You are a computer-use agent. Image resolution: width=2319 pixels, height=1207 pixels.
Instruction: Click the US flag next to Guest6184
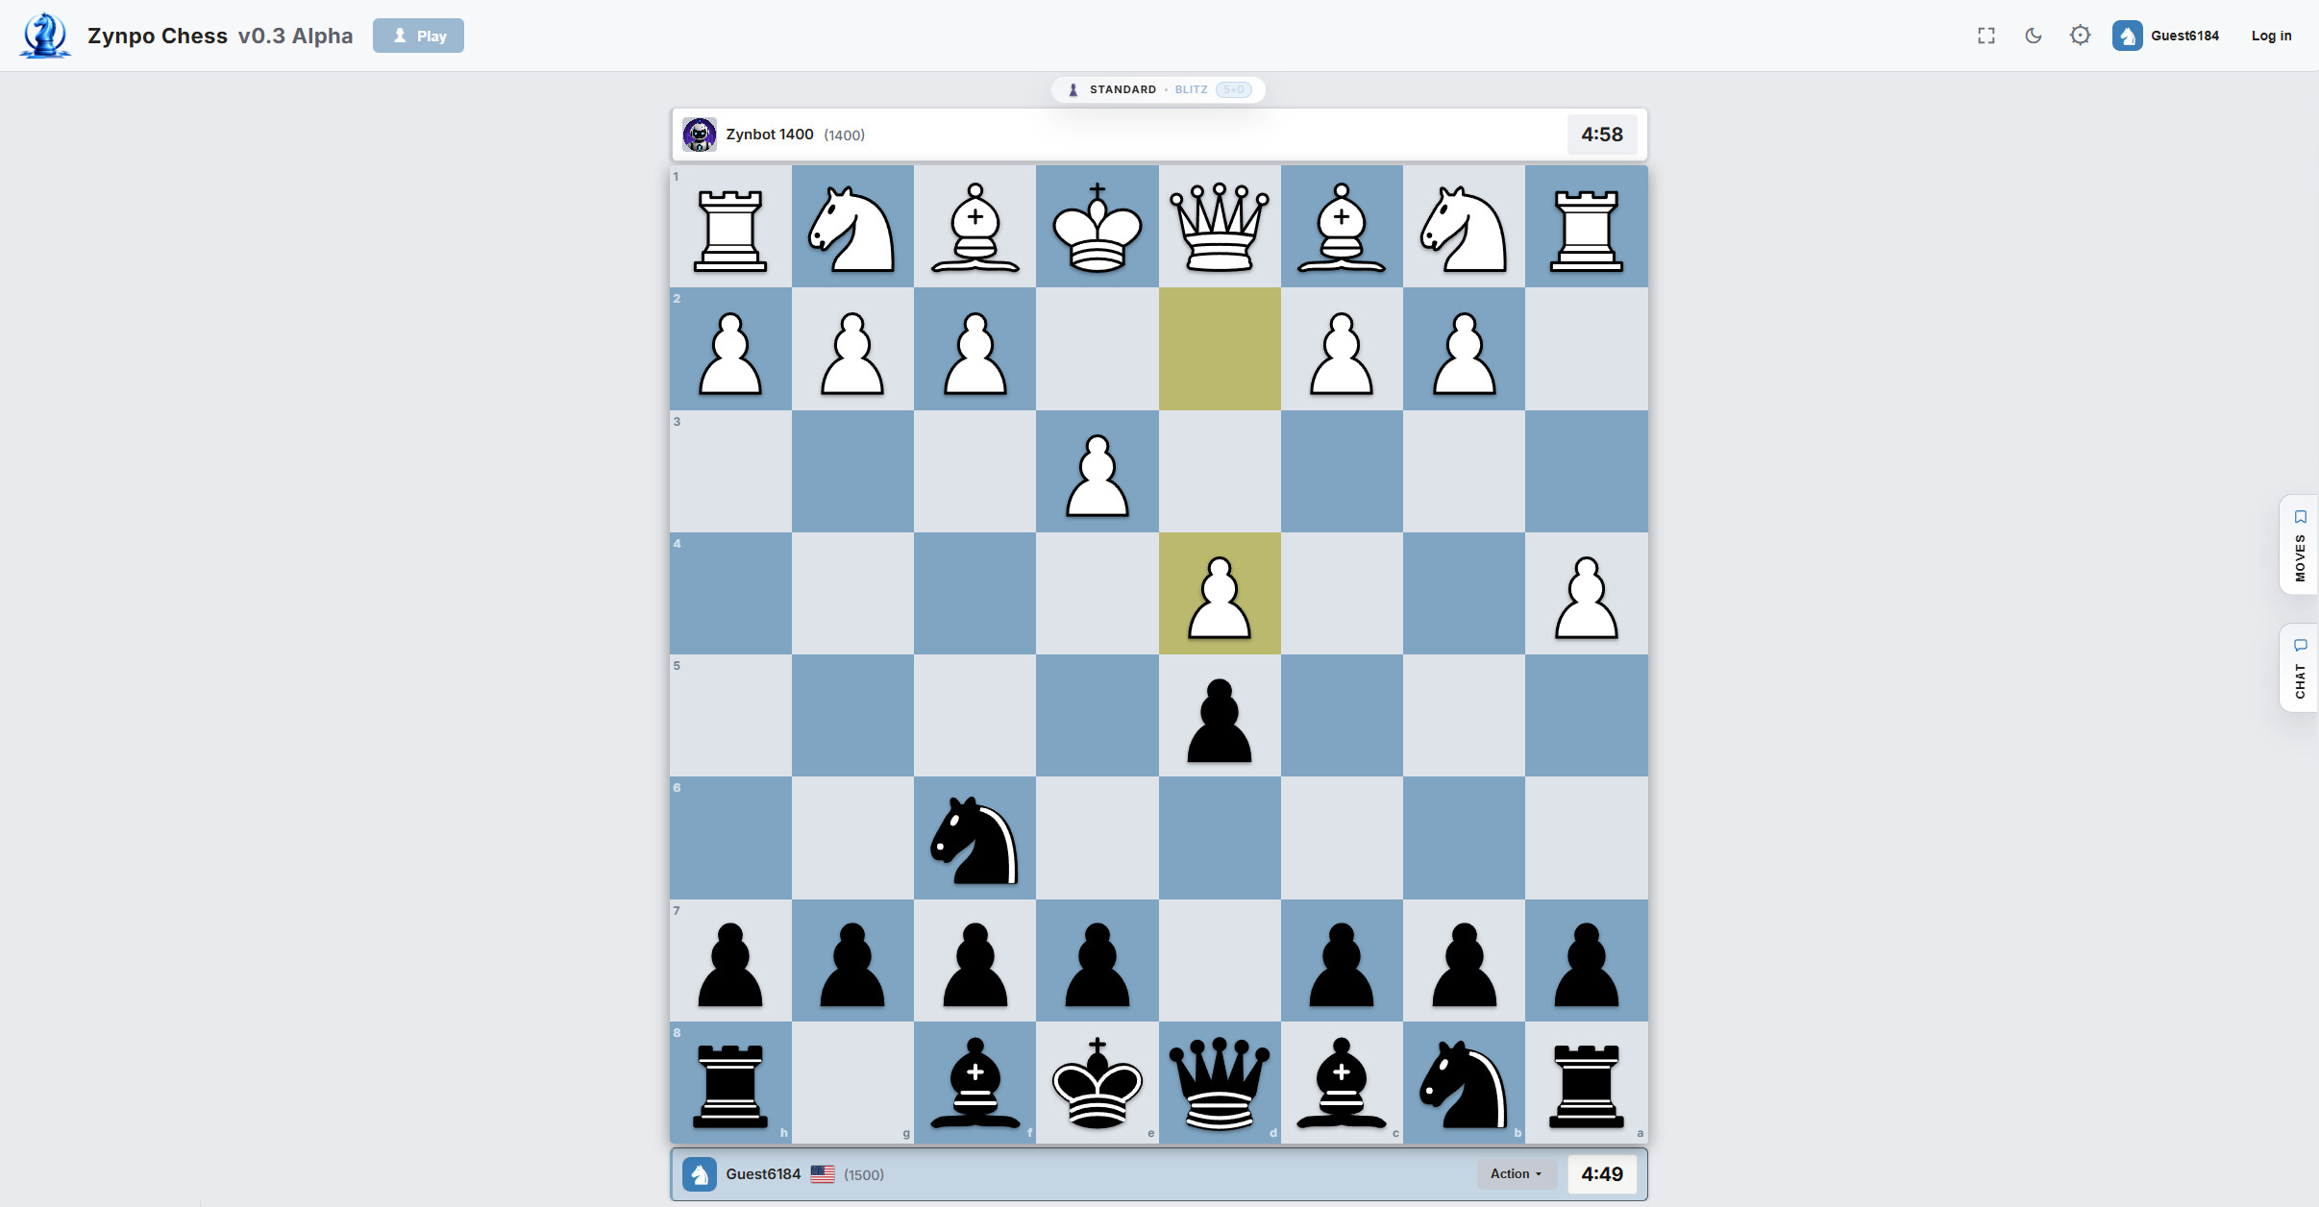823,1173
